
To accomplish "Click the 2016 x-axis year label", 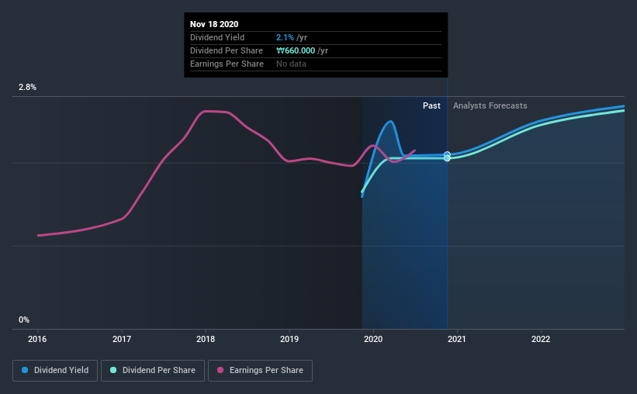I will [37, 339].
